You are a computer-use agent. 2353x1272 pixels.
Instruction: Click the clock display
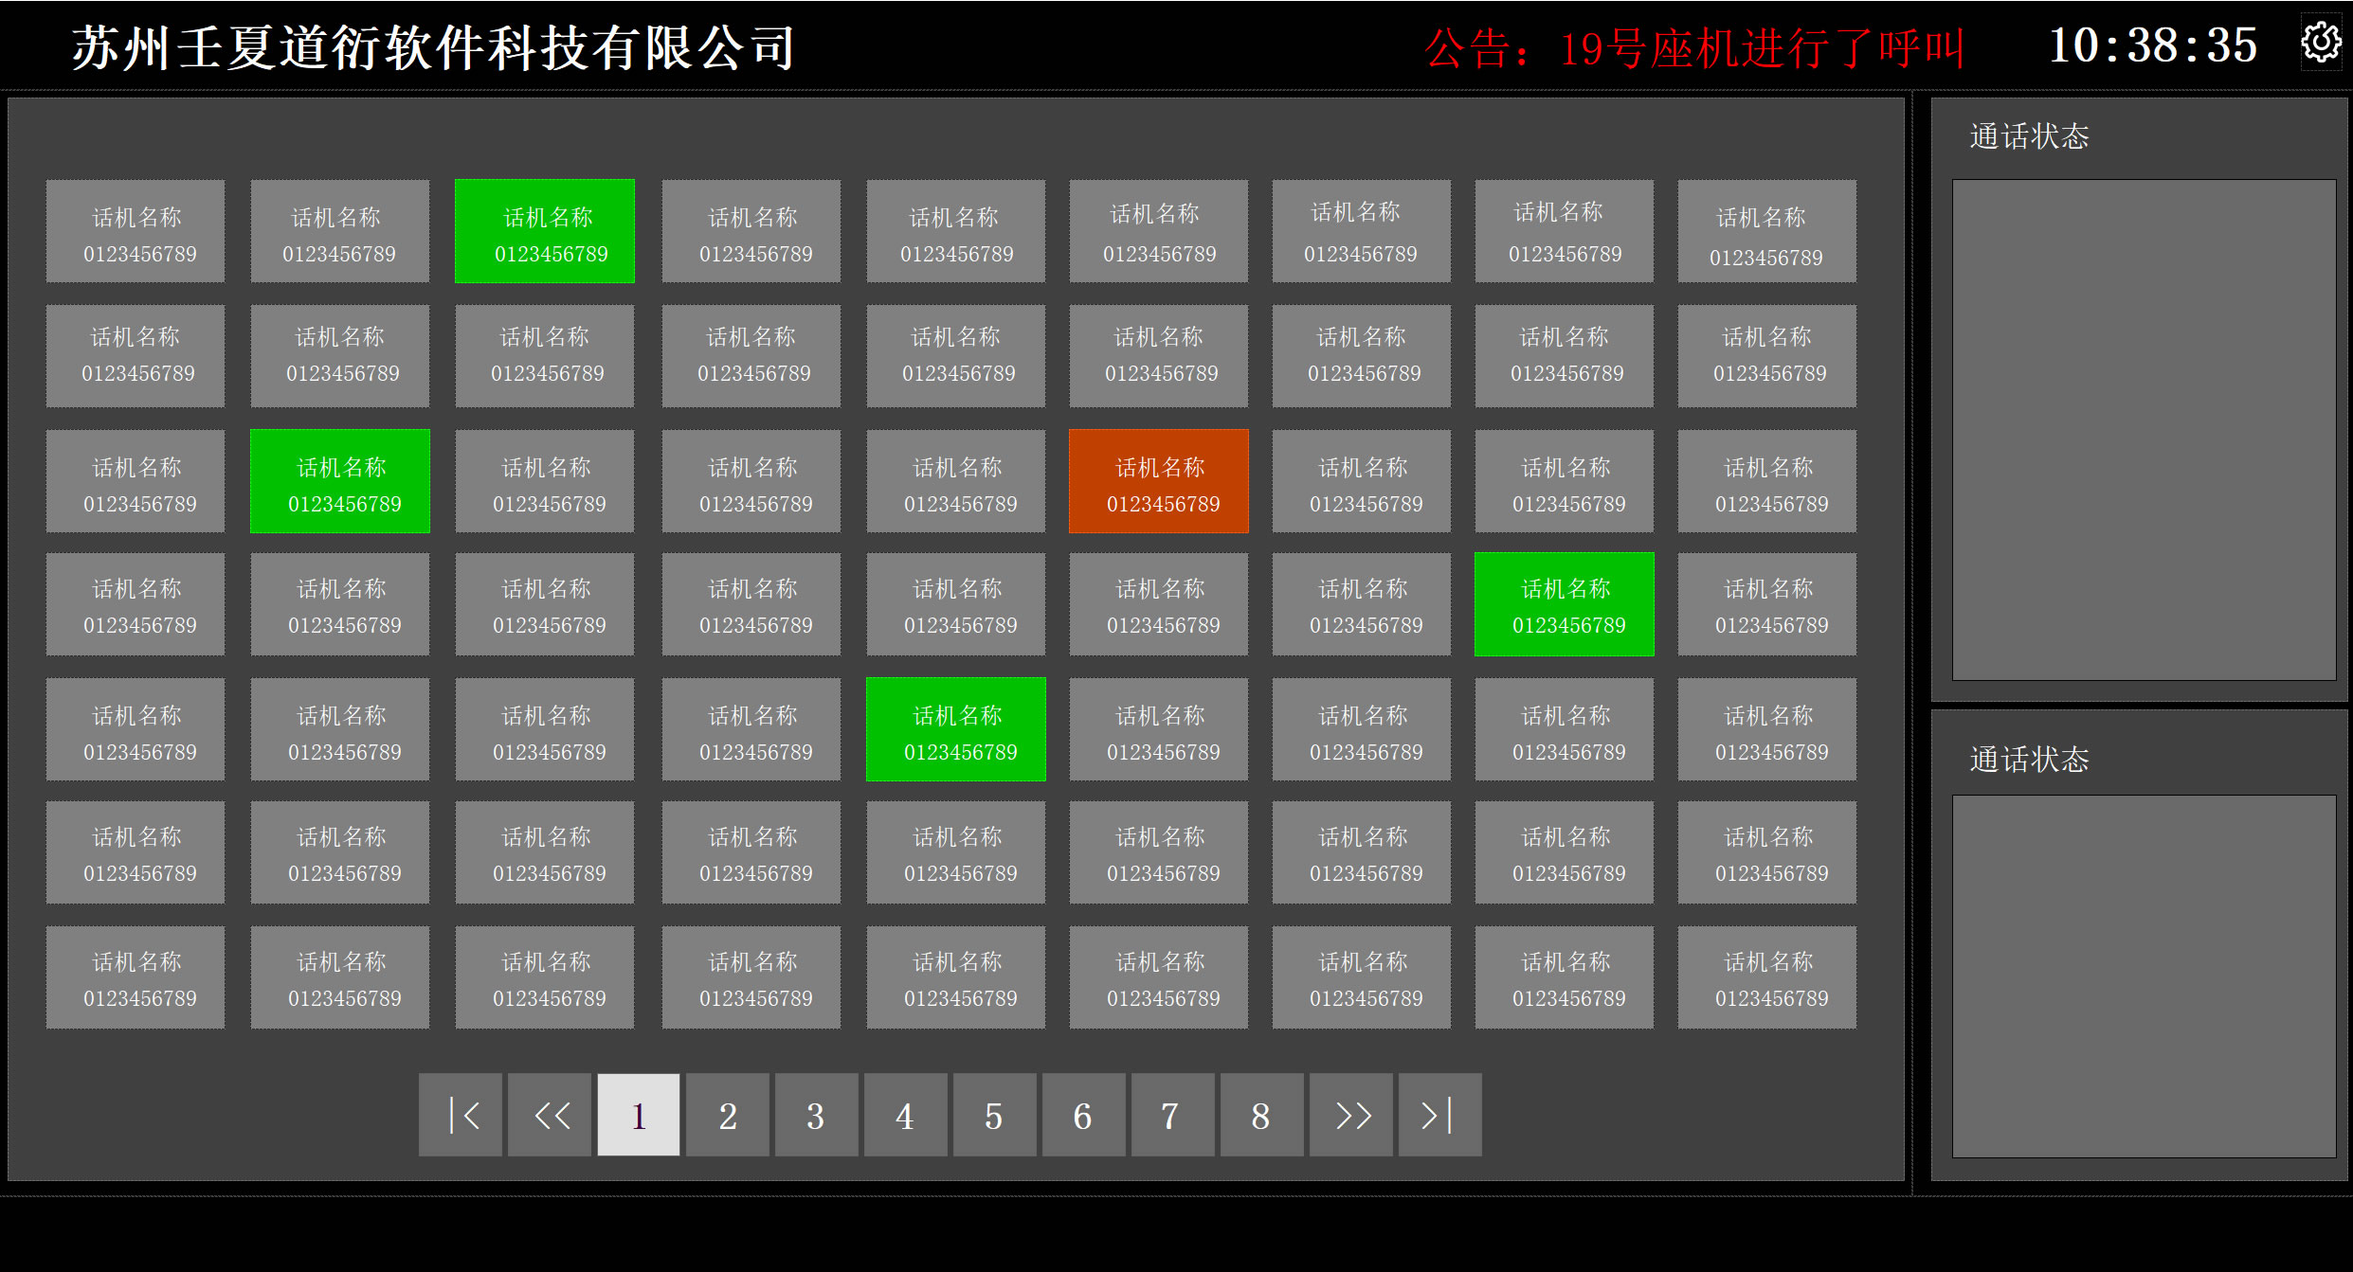2152,45
